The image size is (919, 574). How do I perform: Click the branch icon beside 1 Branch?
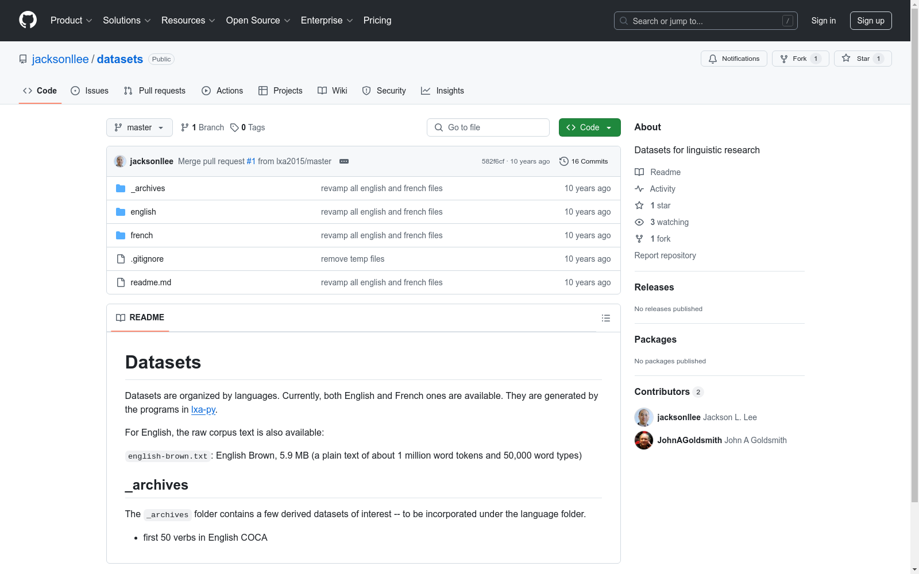185,127
